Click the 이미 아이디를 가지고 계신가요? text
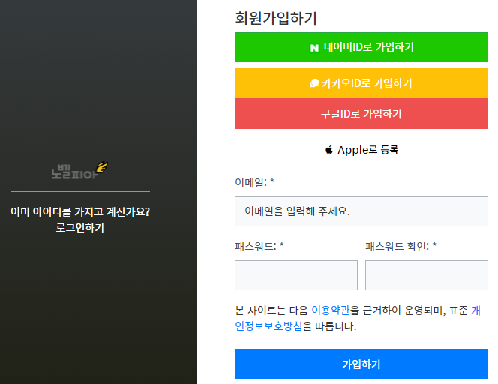 [80, 211]
